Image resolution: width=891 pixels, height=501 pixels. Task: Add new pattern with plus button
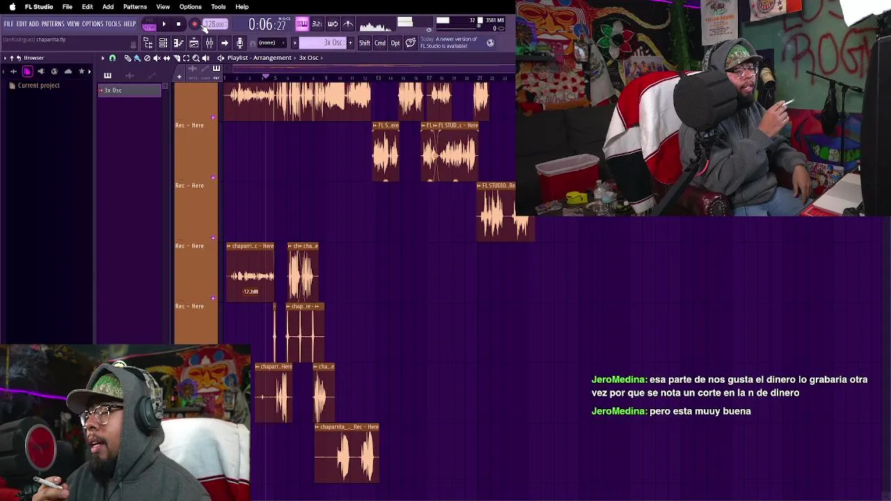pyautogui.click(x=350, y=42)
